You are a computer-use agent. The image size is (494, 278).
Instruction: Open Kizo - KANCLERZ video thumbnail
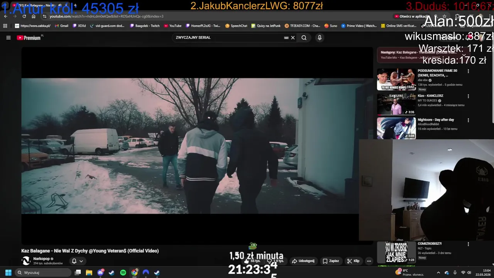(396, 104)
